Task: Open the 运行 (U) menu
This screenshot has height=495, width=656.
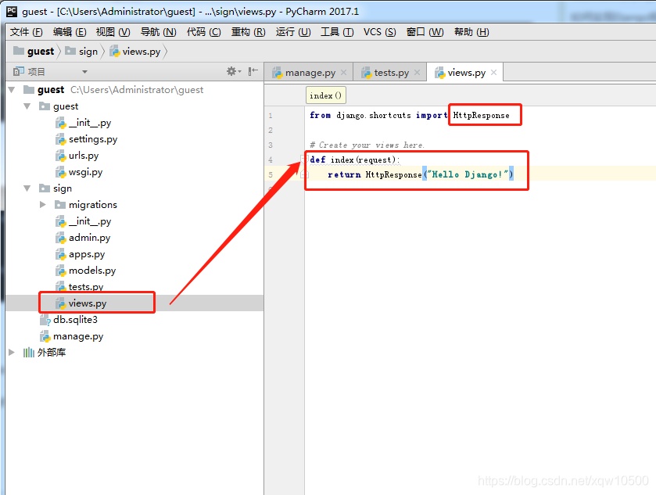Action: pyautogui.click(x=293, y=32)
